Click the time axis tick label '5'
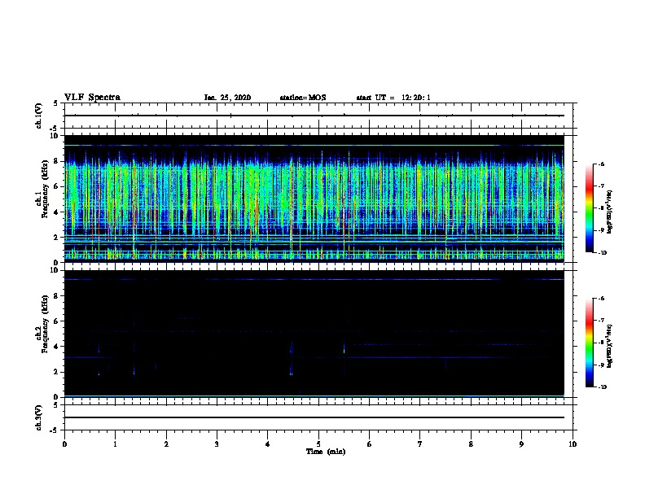This screenshot has height=498, width=645. [x=318, y=443]
